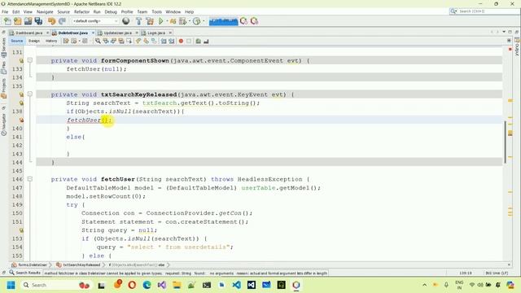Click the Profile Project clock icon
This screenshot has height=293, width=521.
tap(197, 21)
